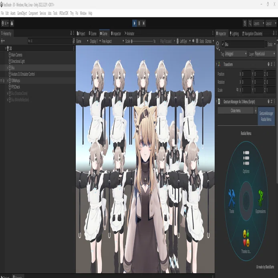Open the GameObject menu

[x=22, y=13]
